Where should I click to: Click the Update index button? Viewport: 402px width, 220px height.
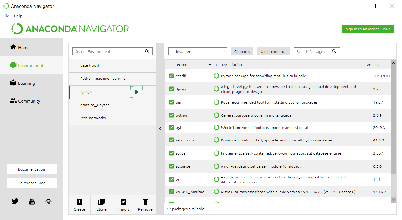(274, 51)
